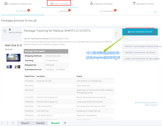Click Shipment in Transit with ePost Global event

click(x=95, y=91)
